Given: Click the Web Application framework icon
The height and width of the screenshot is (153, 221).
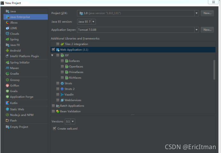Looking at the screenshot, I should [58, 50].
